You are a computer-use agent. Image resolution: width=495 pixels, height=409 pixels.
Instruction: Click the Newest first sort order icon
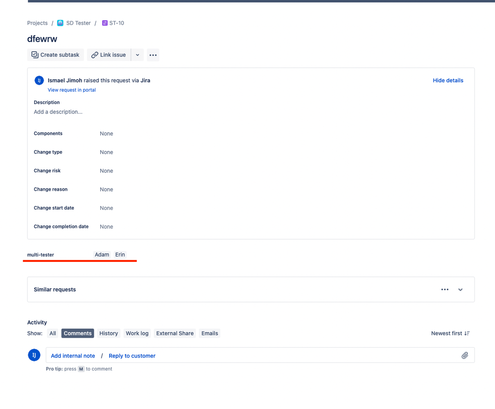click(x=467, y=333)
